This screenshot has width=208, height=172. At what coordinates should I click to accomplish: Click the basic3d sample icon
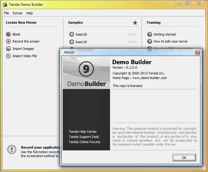pos(72,42)
